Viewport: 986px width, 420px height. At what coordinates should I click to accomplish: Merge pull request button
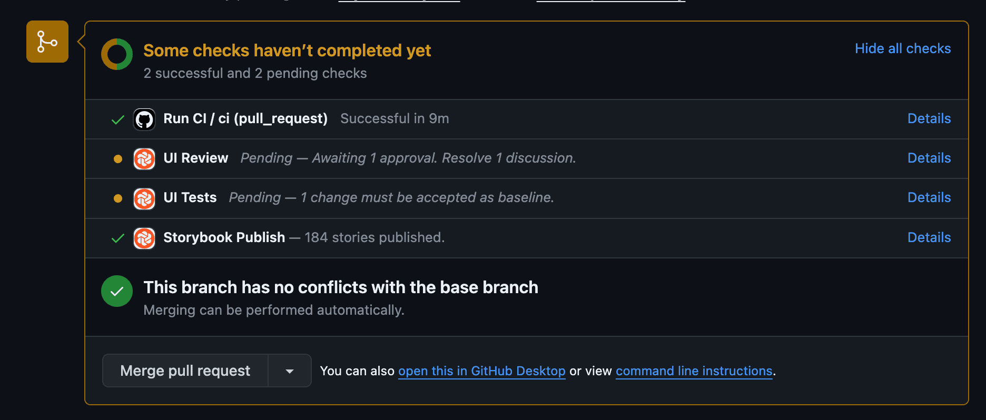[x=185, y=371]
